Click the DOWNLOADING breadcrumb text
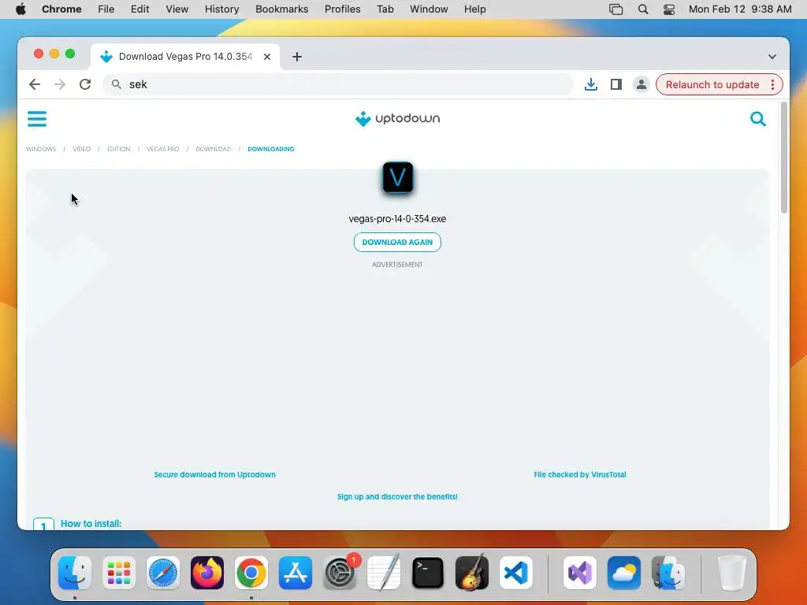The image size is (807, 605). [x=271, y=149]
